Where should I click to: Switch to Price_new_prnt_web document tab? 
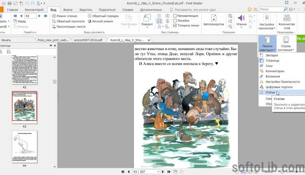coord(53,40)
